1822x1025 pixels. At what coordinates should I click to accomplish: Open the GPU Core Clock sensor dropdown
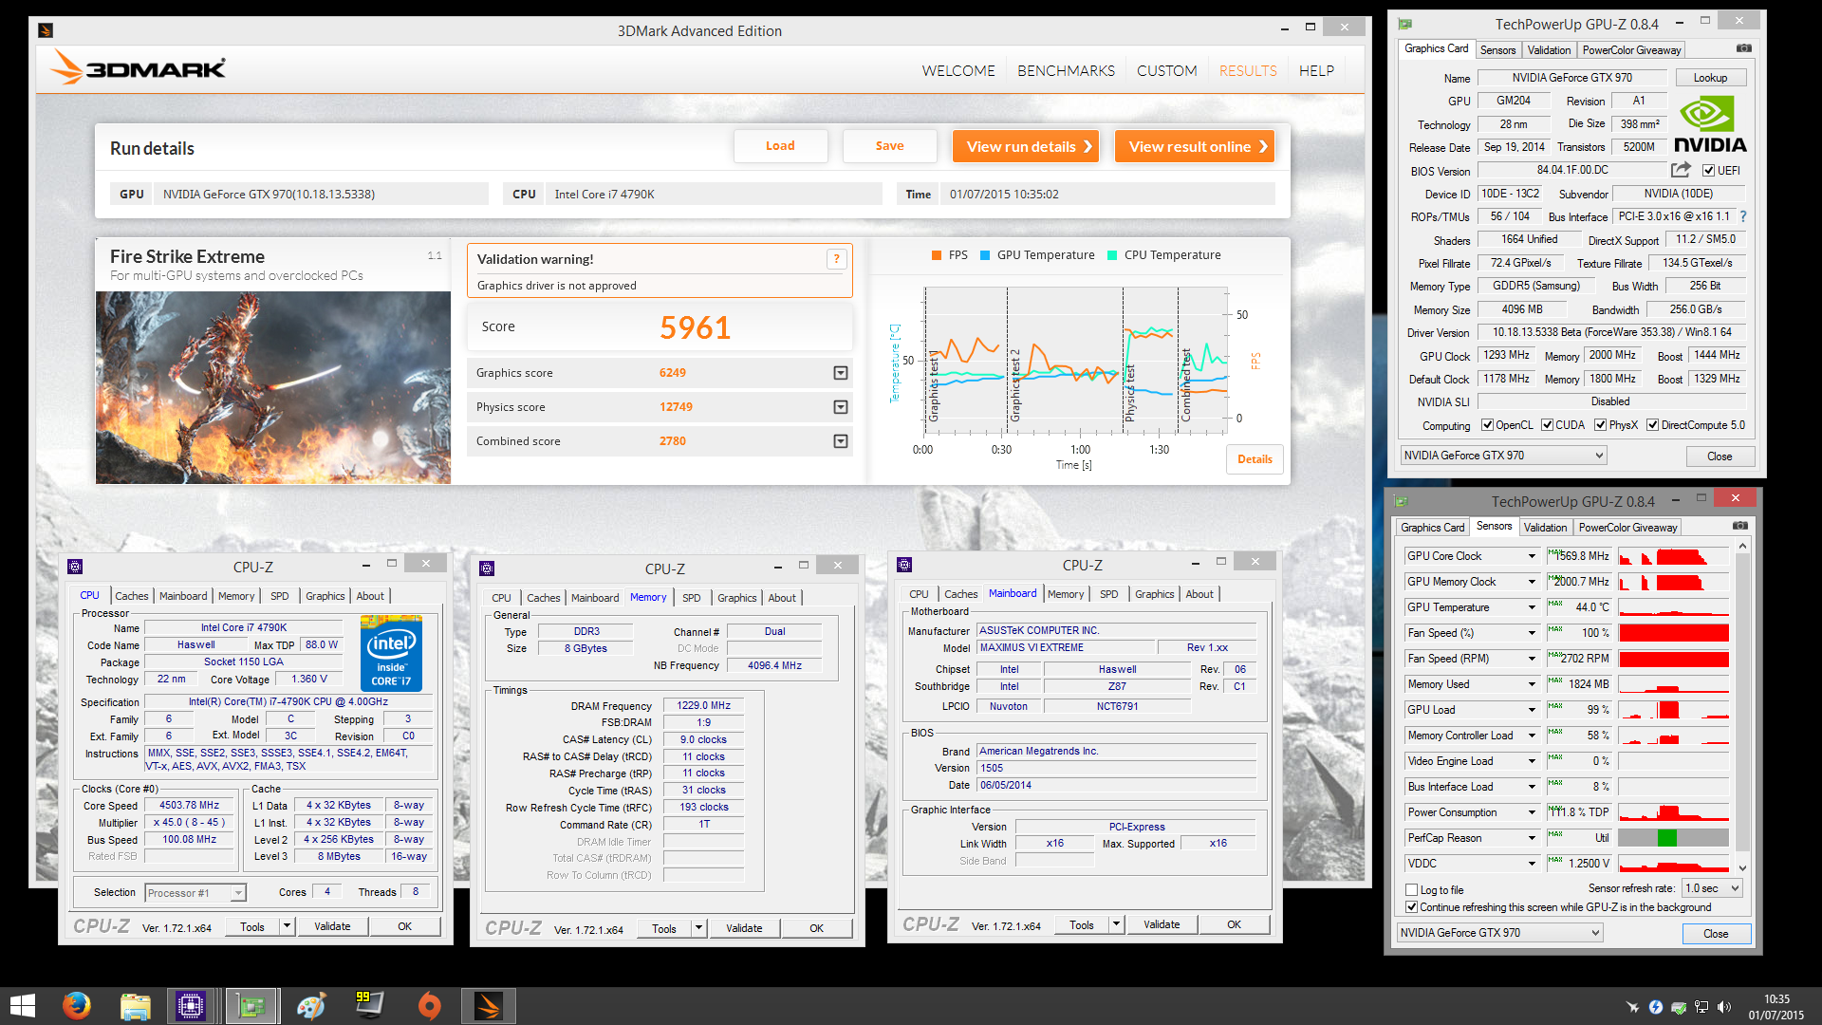(x=1531, y=556)
